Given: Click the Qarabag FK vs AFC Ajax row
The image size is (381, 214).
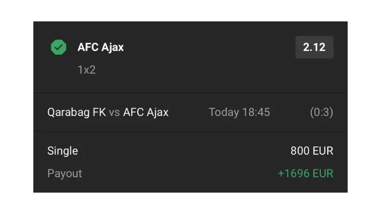Looking at the screenshot, I should point(190,112).
